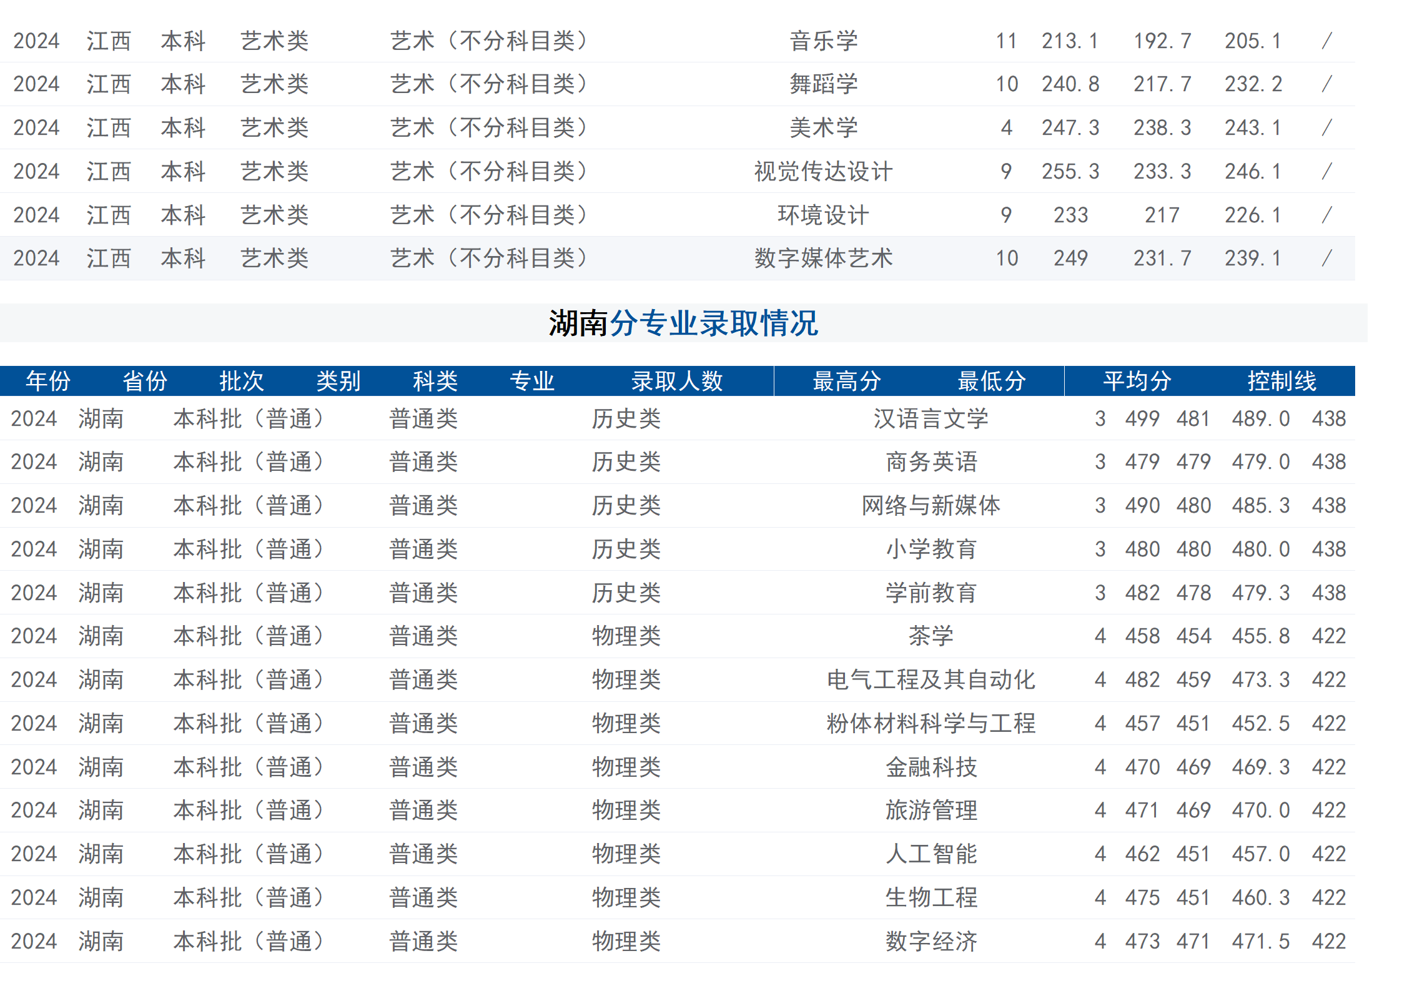1402x991 pixels.
Task: Select the 省份 column header
Action: pyautogui.click(x=145, y=380)
